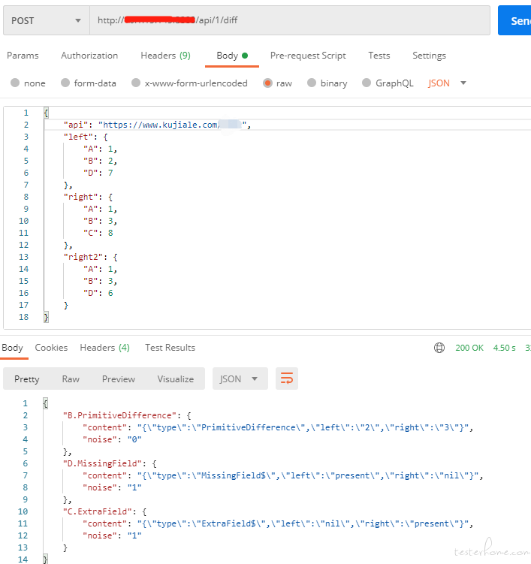Select the binary body radio button
This screenshot has height=564, width=531.
[x=312, y=83]
